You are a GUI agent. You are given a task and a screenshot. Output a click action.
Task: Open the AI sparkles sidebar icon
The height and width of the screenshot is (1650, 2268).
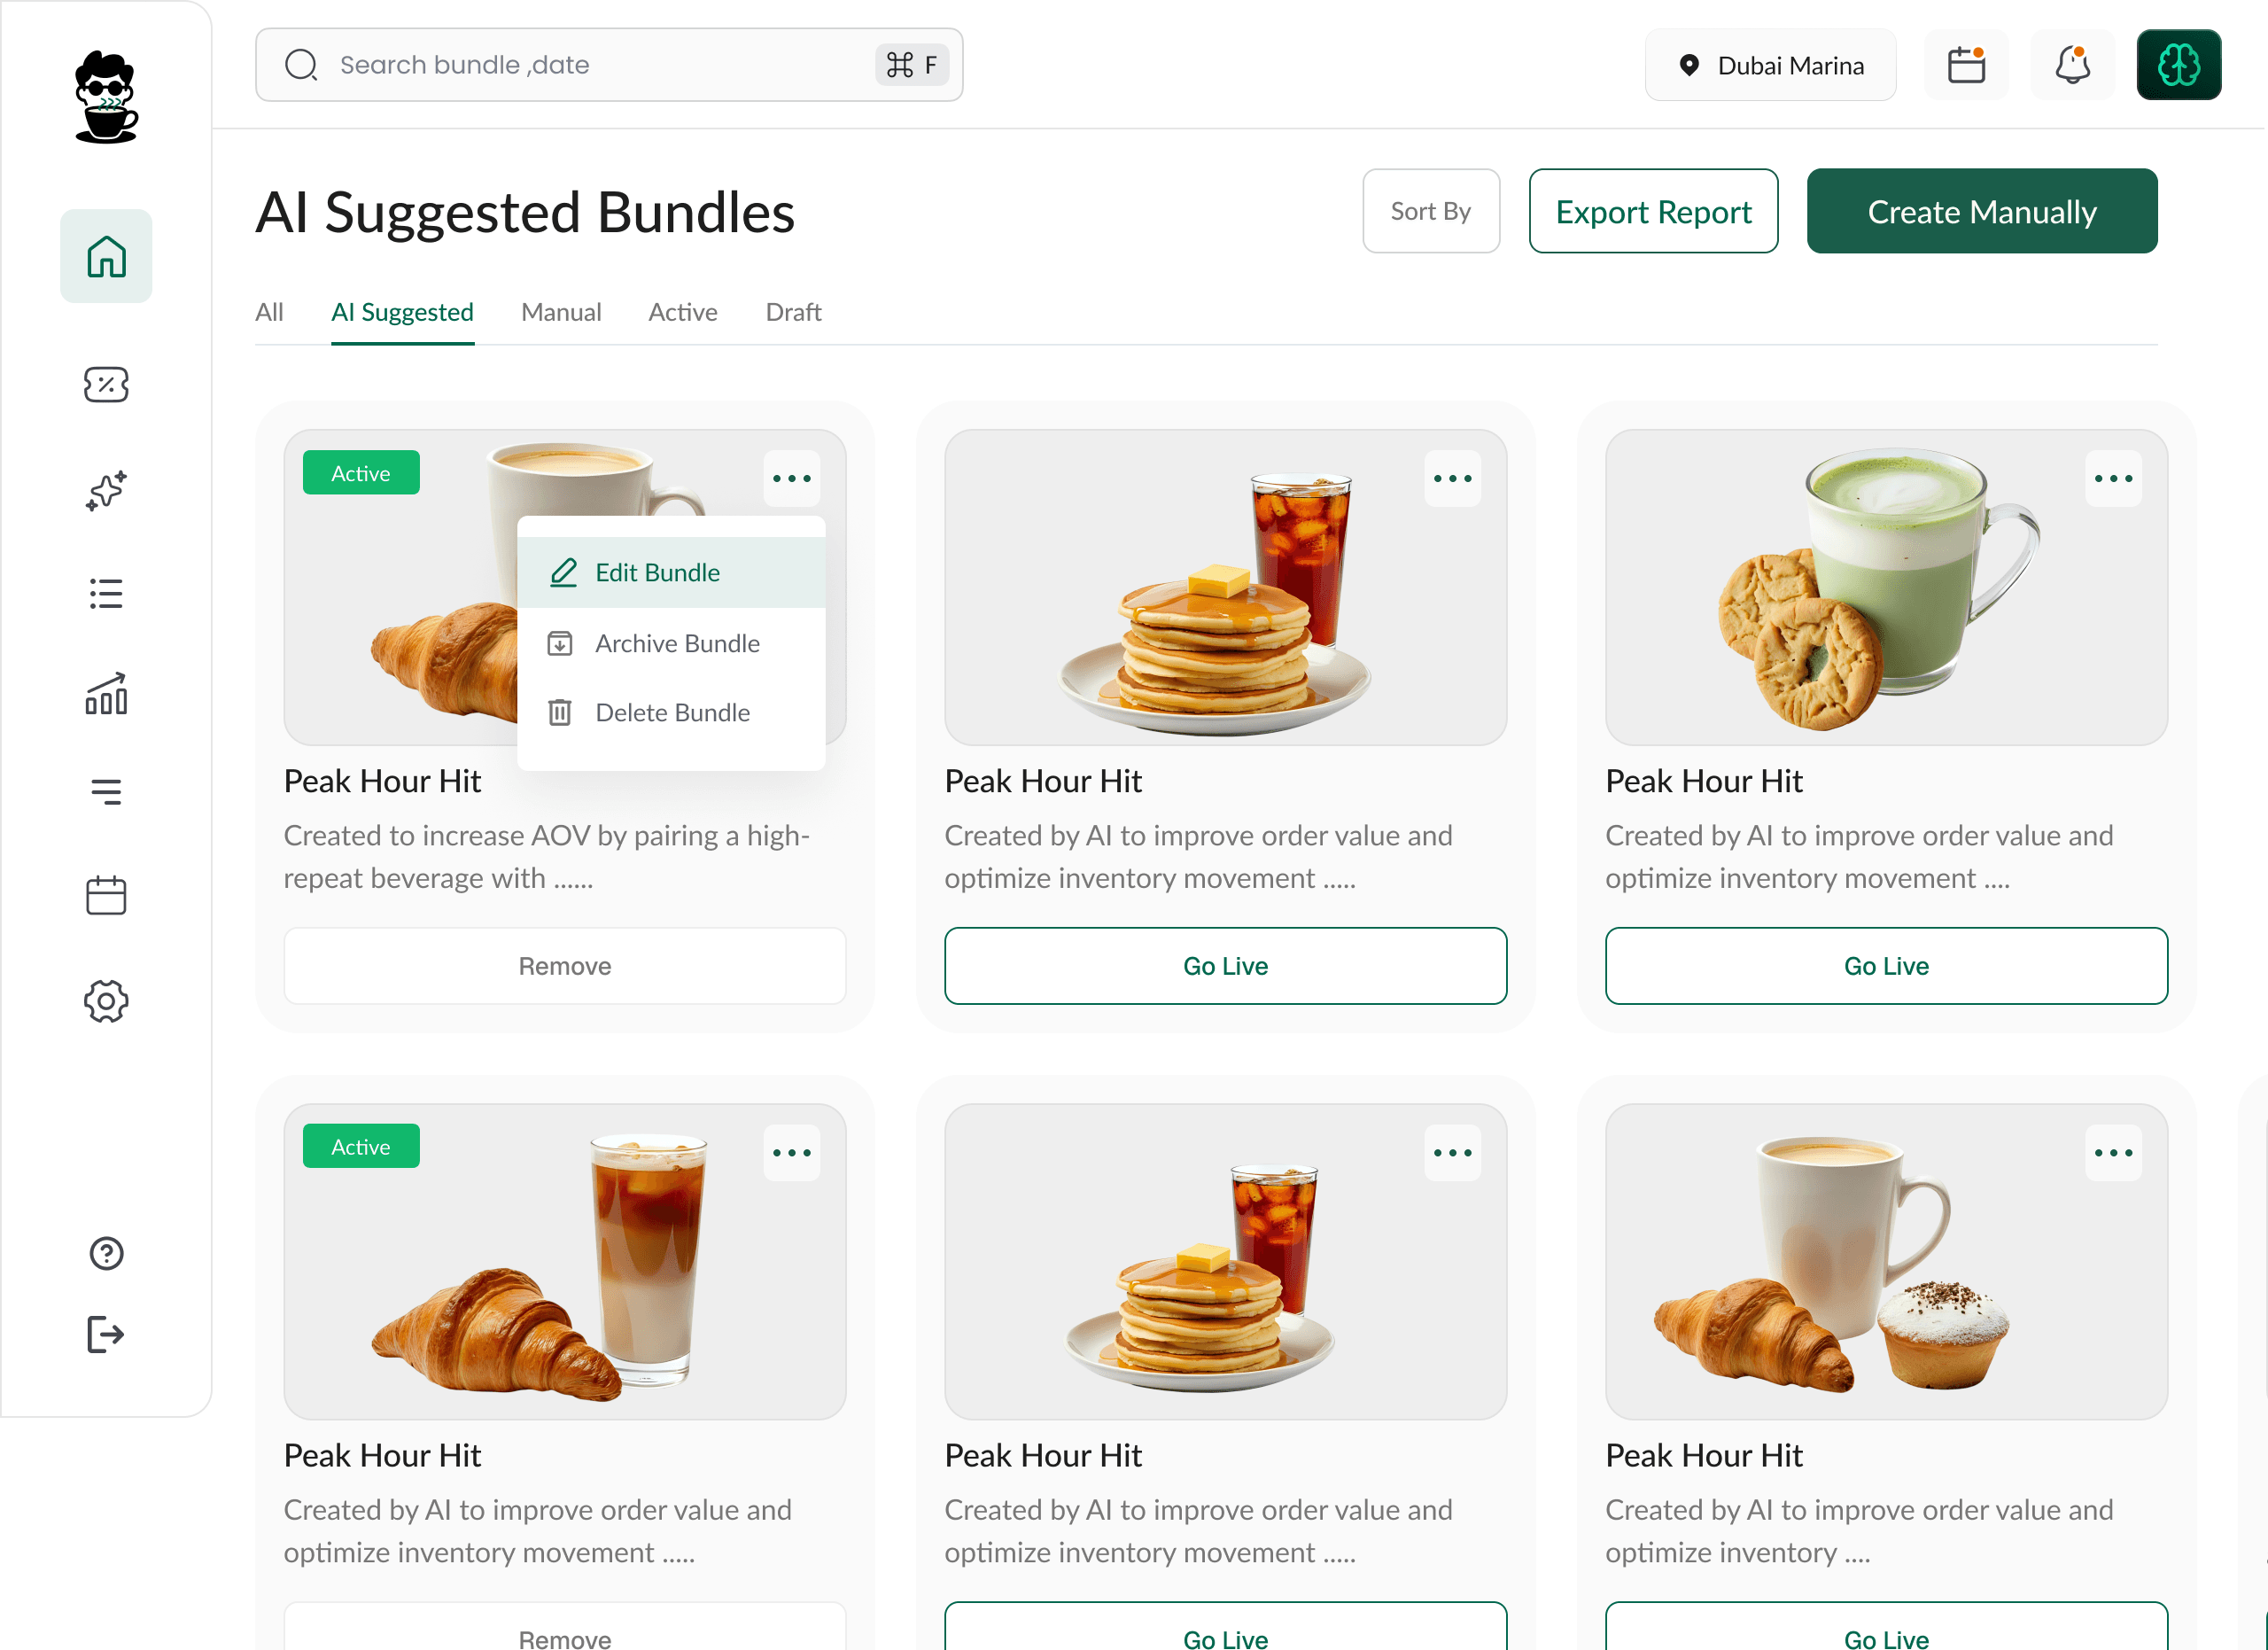106,490
